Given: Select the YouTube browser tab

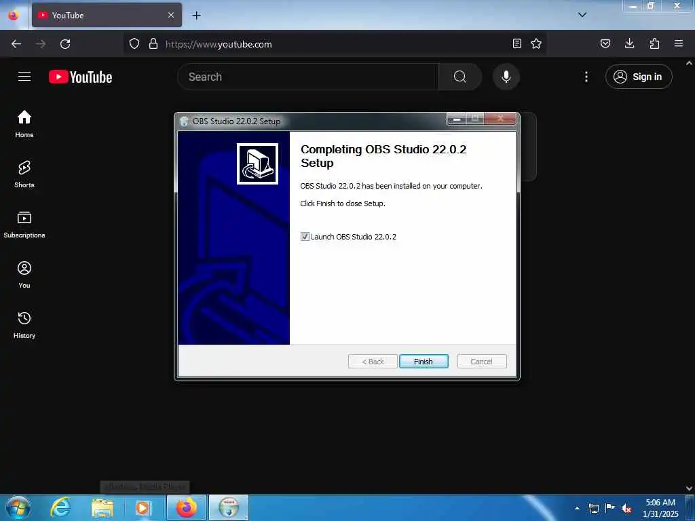Looking at the screenshot, I should click(x=107, y=15).
